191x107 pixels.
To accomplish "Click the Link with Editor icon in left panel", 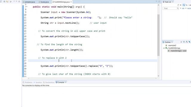I will pos(7,1).
